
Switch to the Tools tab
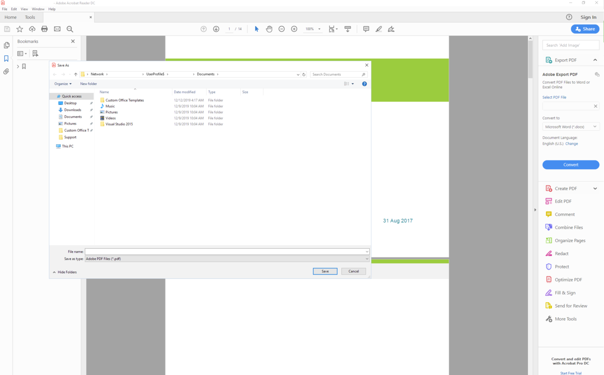pyautogui.click(x=30, y=17)
